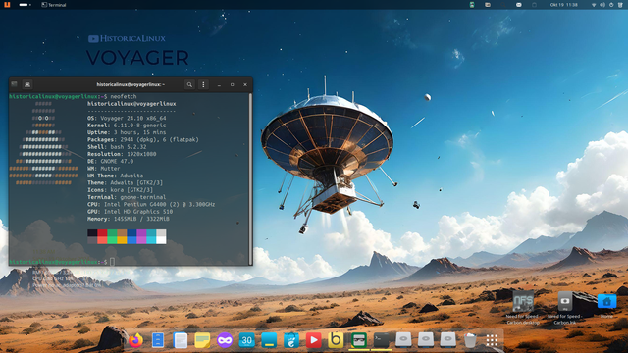Launch the red video player app

coord(314,340)
